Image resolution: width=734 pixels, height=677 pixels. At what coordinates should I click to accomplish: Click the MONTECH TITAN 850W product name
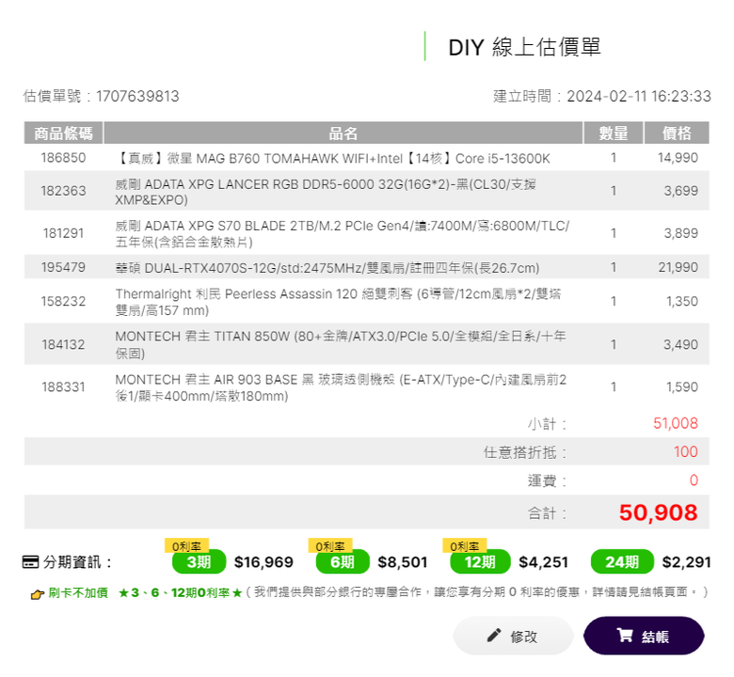click(x=341, y=345)
